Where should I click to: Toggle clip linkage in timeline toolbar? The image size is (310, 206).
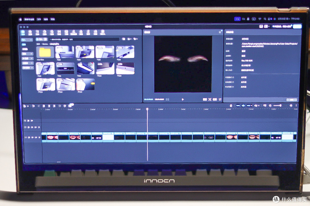[249, 105]
